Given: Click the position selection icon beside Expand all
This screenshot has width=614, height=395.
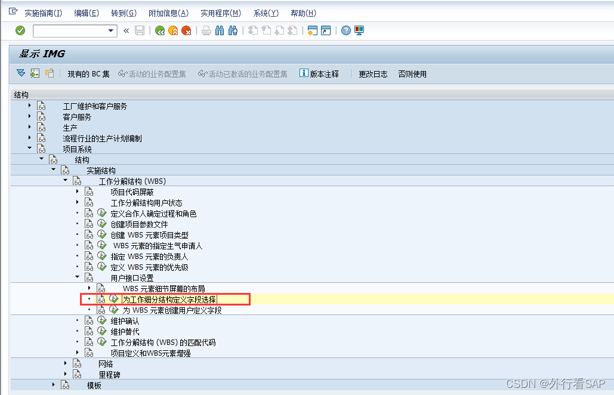Looking at the screenshot, I should (x=35, y=73).
